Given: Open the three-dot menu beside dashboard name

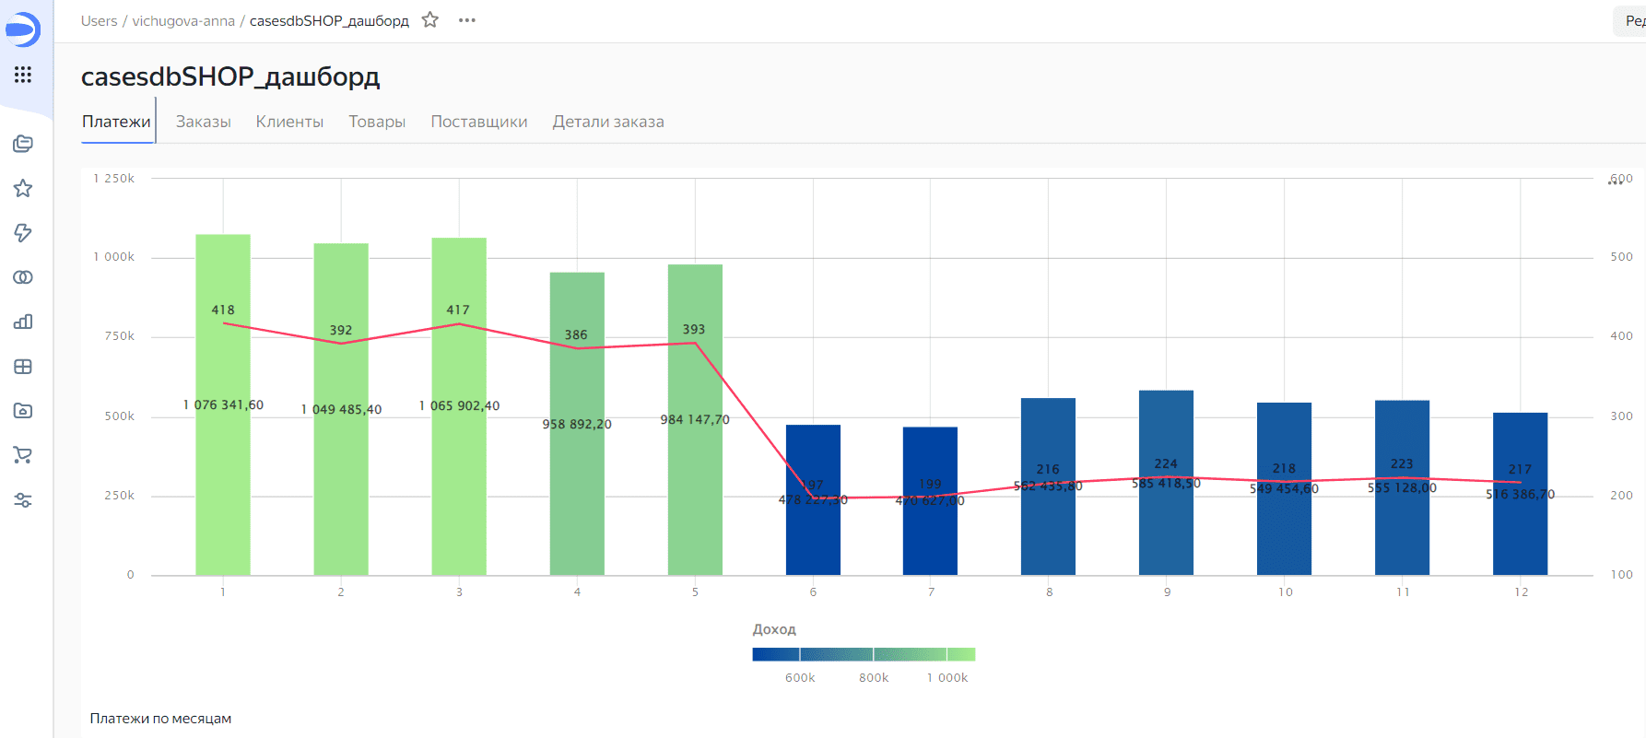Looking at the screenshot, I should tap(467, 20).
